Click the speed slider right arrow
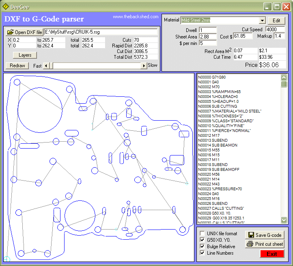Image resolution: width=293 pixels, height=266 pixels. (x=143, y=65)
